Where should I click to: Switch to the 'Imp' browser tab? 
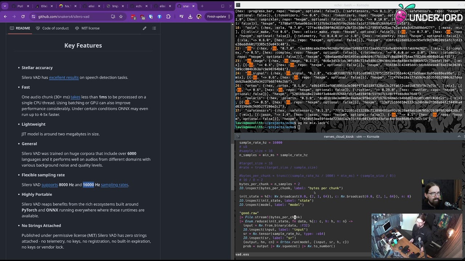(115, 6)
